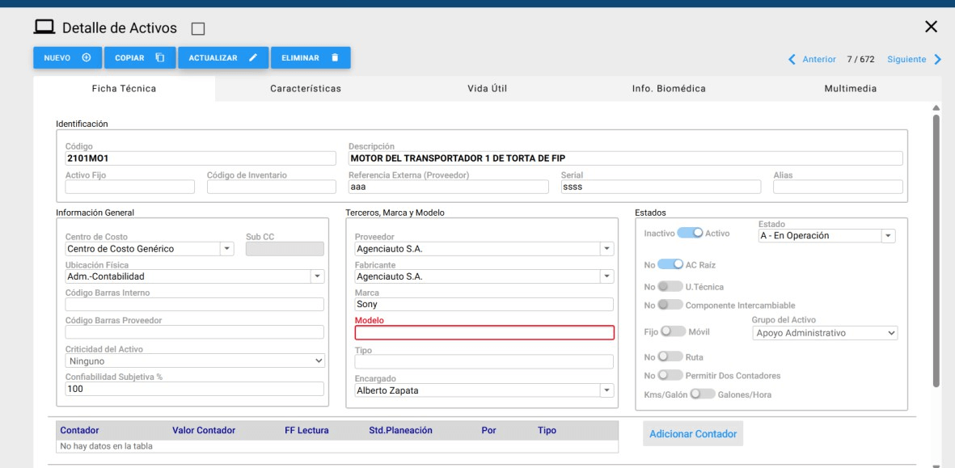The width and height of the screenshot is (955, 468).
Task: Click the laptop icon beside Detalle de Activos
Action: [x=44, y=28]
